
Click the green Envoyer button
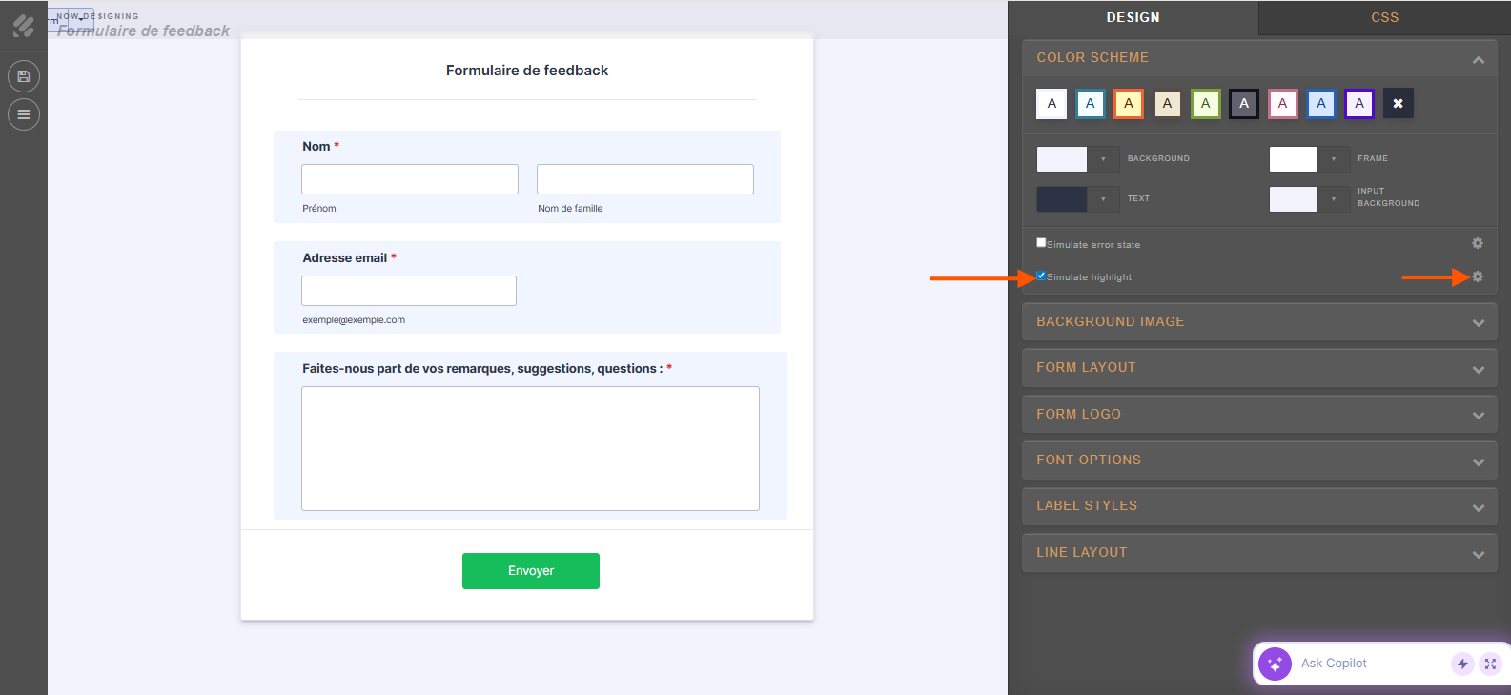(x=531, y=571)
